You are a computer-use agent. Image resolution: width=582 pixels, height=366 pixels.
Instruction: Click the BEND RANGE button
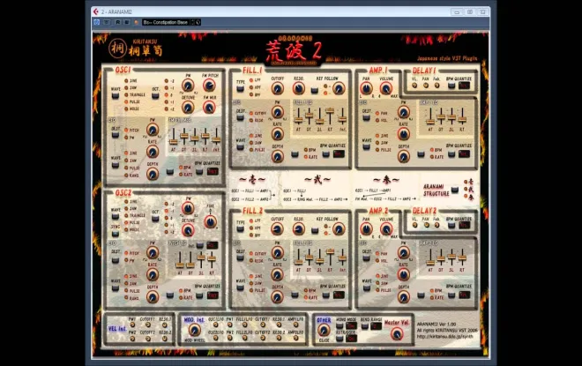tap(365, 326)
